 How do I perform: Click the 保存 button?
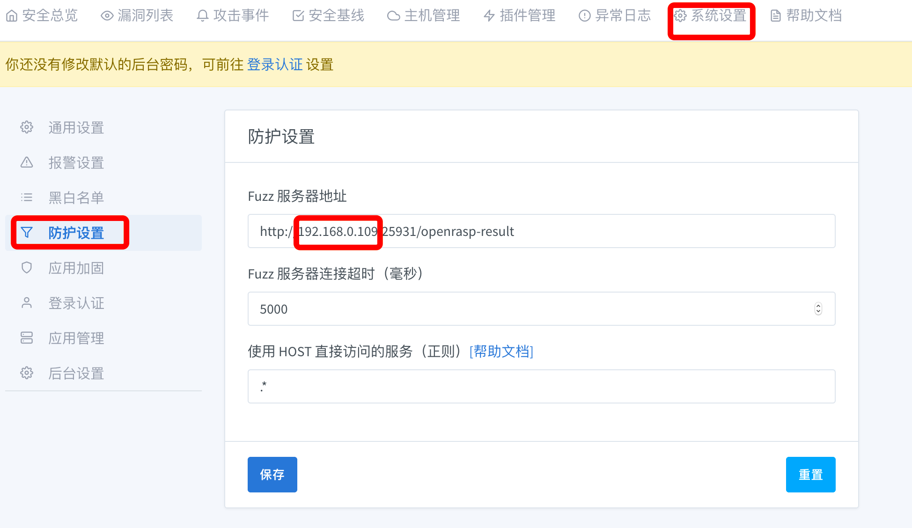click(272, 475)
